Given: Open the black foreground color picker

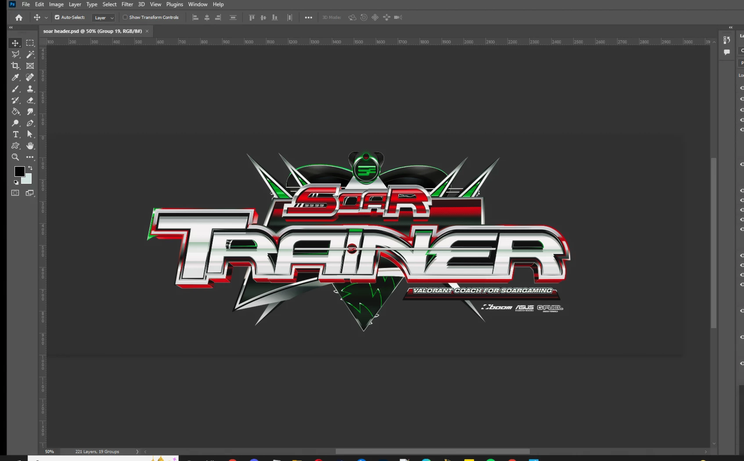Looking at the screenshot, I should click(19, 171).
